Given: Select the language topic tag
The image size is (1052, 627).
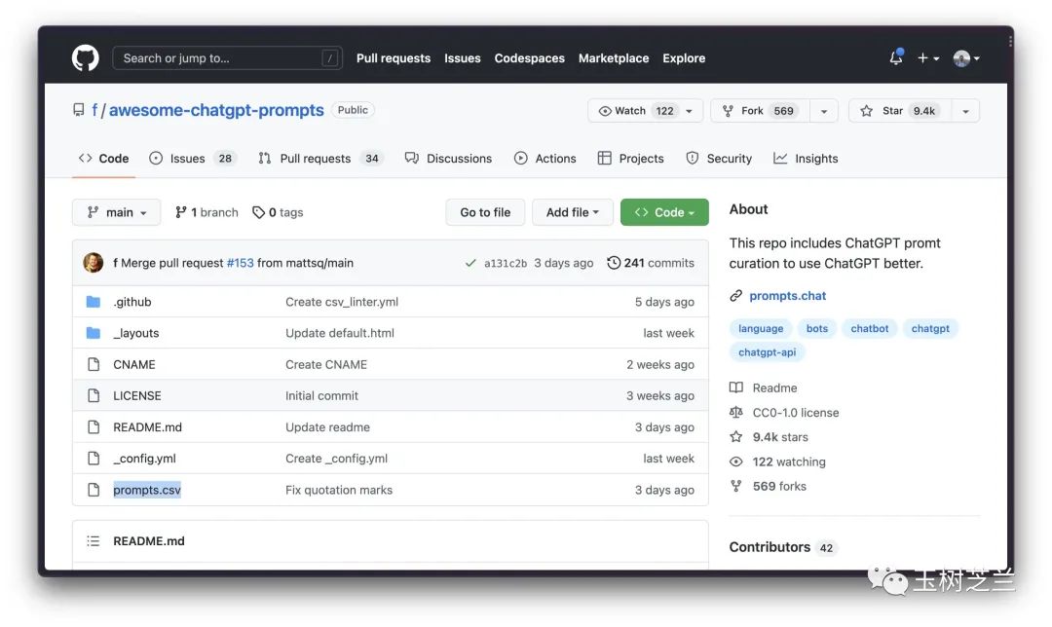Looking at the screenshot, I should [x=761, y=328].
